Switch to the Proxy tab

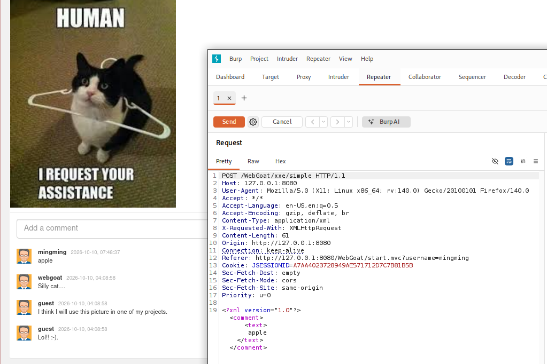tap(304, 77)
